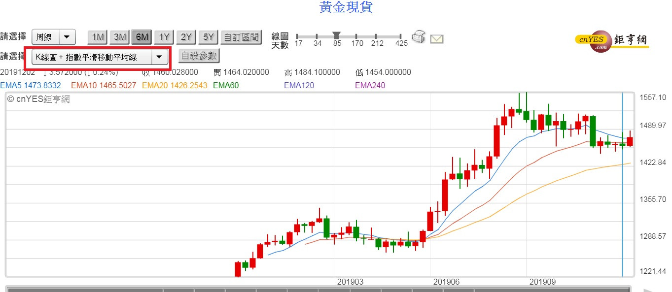
Task: Click the email envelope icon
Action: click(x=437, y=38)
